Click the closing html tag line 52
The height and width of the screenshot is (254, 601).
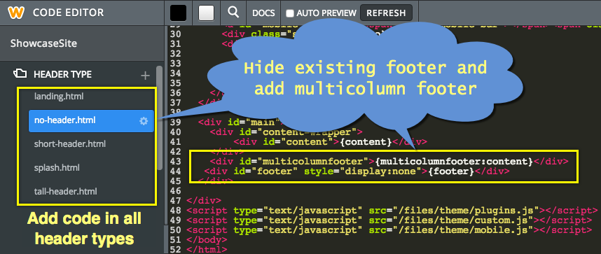click(207, 249)
